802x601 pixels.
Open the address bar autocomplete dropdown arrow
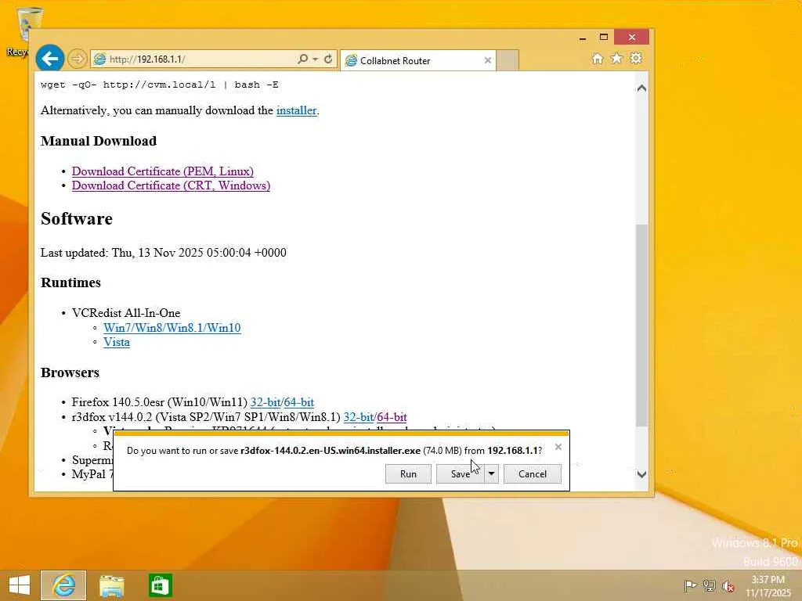pos(316,59)
